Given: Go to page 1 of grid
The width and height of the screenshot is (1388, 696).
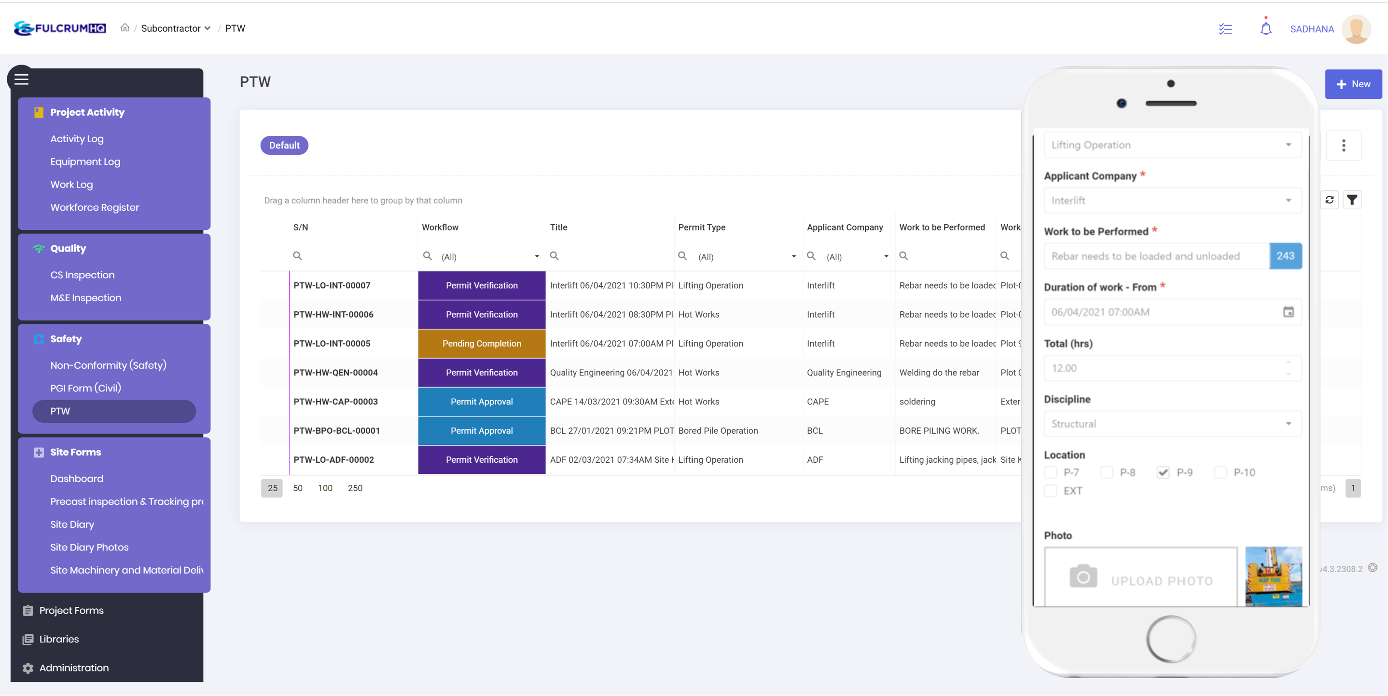Looking at the screenshot, I should 1352,488.
